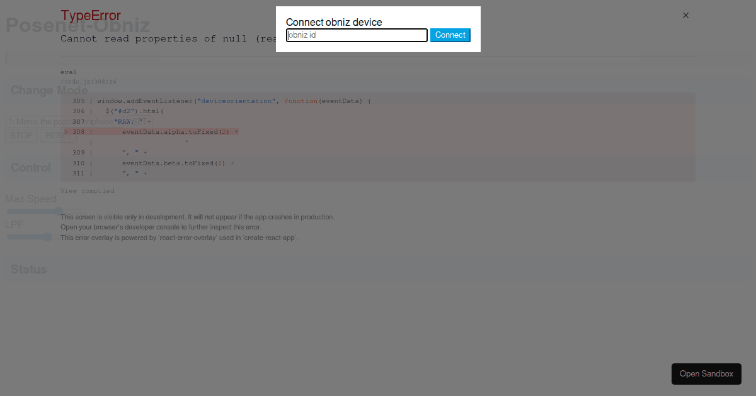Click the Connect obniz device dialog title
756x396 pixels.
[x=334, y=22]
